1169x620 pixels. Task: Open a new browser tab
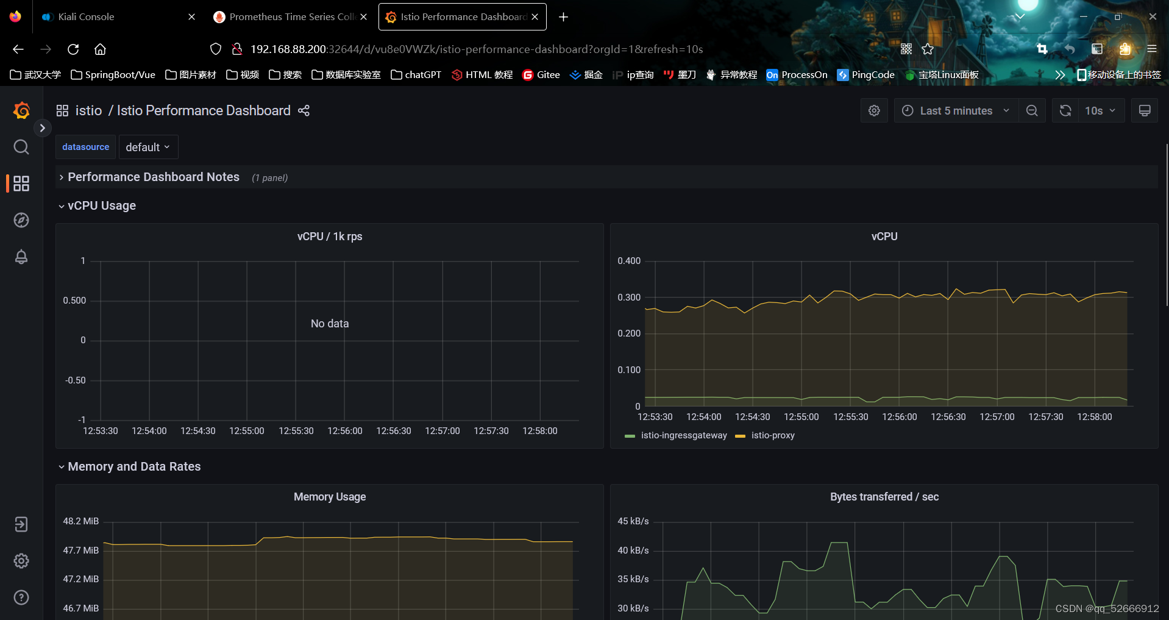(563, 17)
